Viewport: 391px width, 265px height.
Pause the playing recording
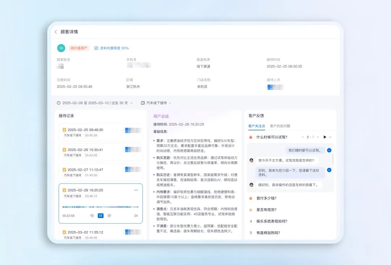(x=101, y=216)
